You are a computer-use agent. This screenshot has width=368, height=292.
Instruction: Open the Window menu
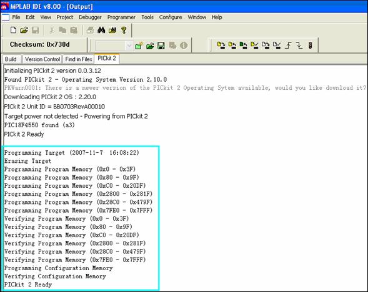coord(197,17)
